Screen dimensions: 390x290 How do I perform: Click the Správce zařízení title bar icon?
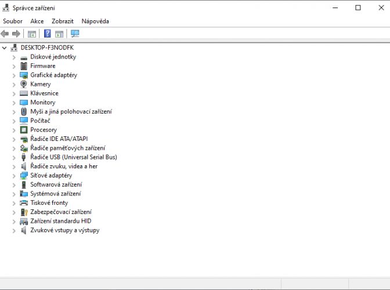6,8
